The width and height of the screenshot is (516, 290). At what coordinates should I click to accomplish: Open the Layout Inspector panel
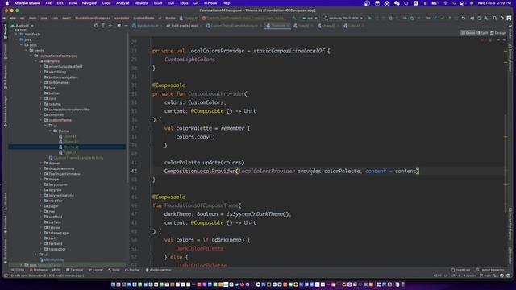point(490,270)
